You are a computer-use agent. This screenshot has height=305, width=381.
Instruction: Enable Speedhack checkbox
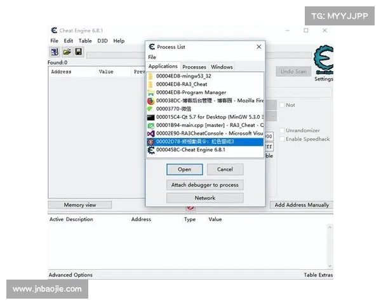[283, 139]
